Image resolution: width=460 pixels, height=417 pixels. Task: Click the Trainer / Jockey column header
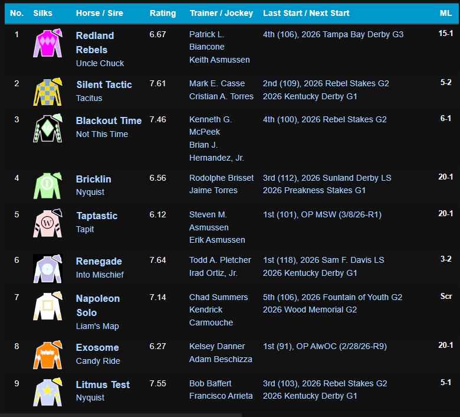tap(221, 13)
